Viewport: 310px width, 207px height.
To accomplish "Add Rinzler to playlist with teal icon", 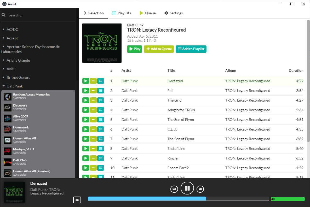I will coord(101,158).
